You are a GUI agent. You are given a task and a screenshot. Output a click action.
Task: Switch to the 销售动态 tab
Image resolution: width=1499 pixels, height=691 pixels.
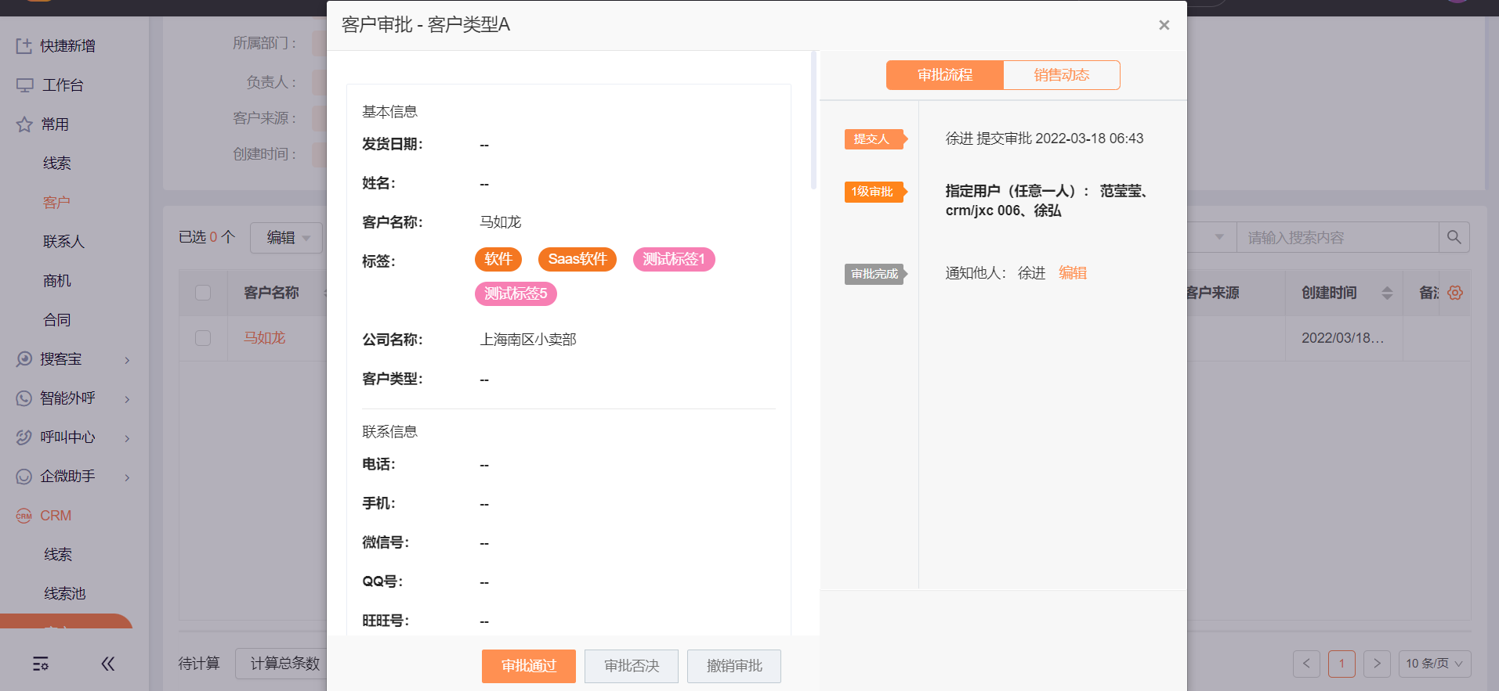tap(1061, 75)
